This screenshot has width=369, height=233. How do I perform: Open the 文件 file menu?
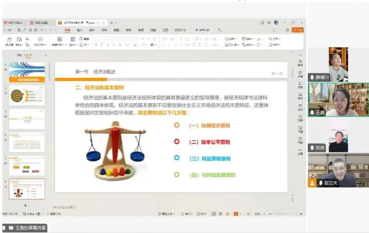tap(8, 30)
